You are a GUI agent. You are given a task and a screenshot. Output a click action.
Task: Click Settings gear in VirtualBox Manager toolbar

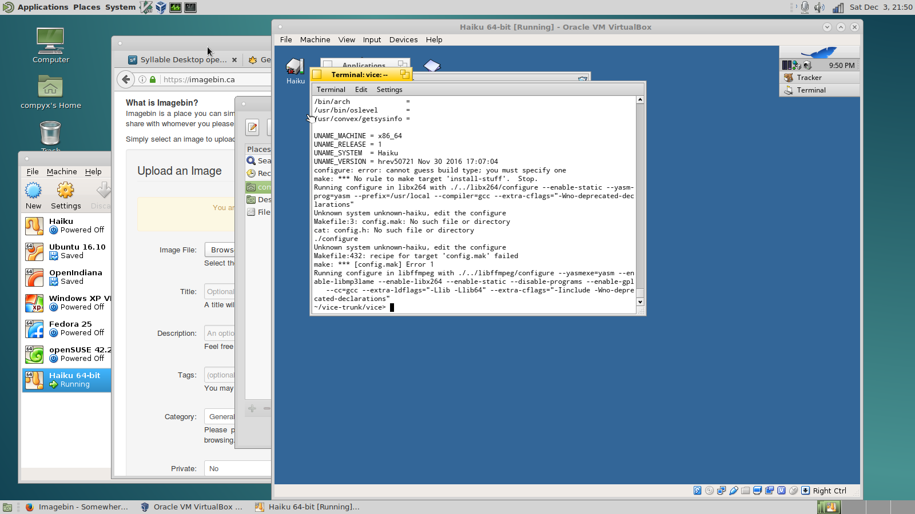[x=66, y=196]
